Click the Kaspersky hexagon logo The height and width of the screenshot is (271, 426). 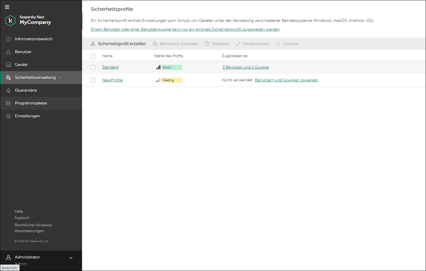coord(11,20)
